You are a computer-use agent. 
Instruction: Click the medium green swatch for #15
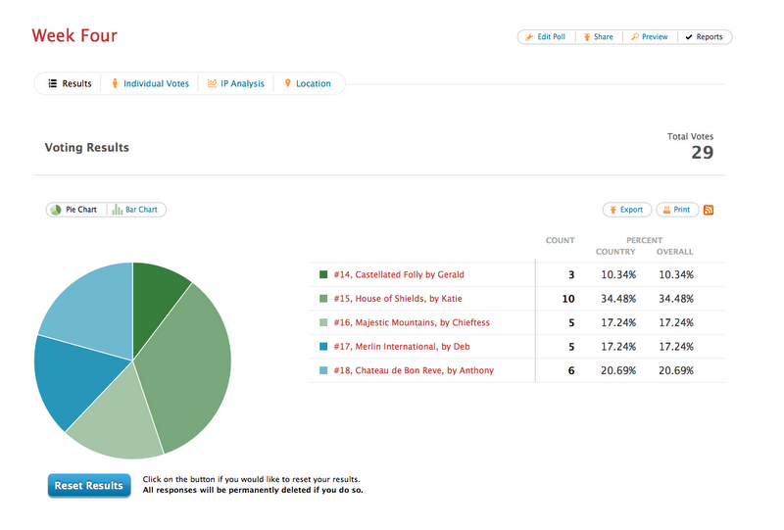coord(323,299)
